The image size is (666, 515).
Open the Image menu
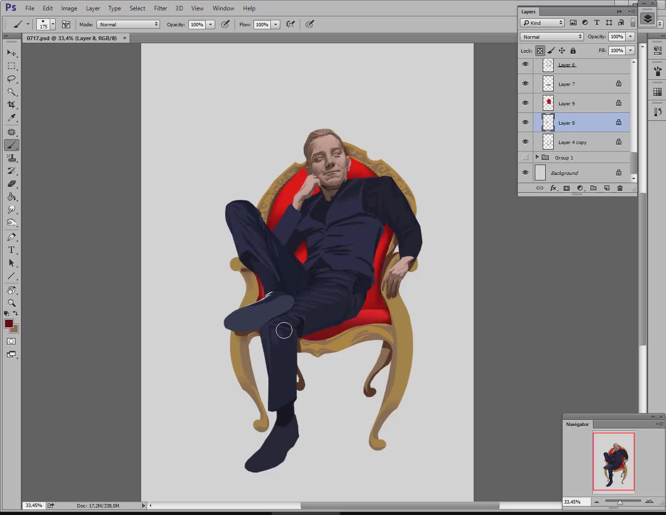point(69,8)
